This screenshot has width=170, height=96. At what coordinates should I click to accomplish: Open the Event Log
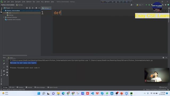point(163,87)
